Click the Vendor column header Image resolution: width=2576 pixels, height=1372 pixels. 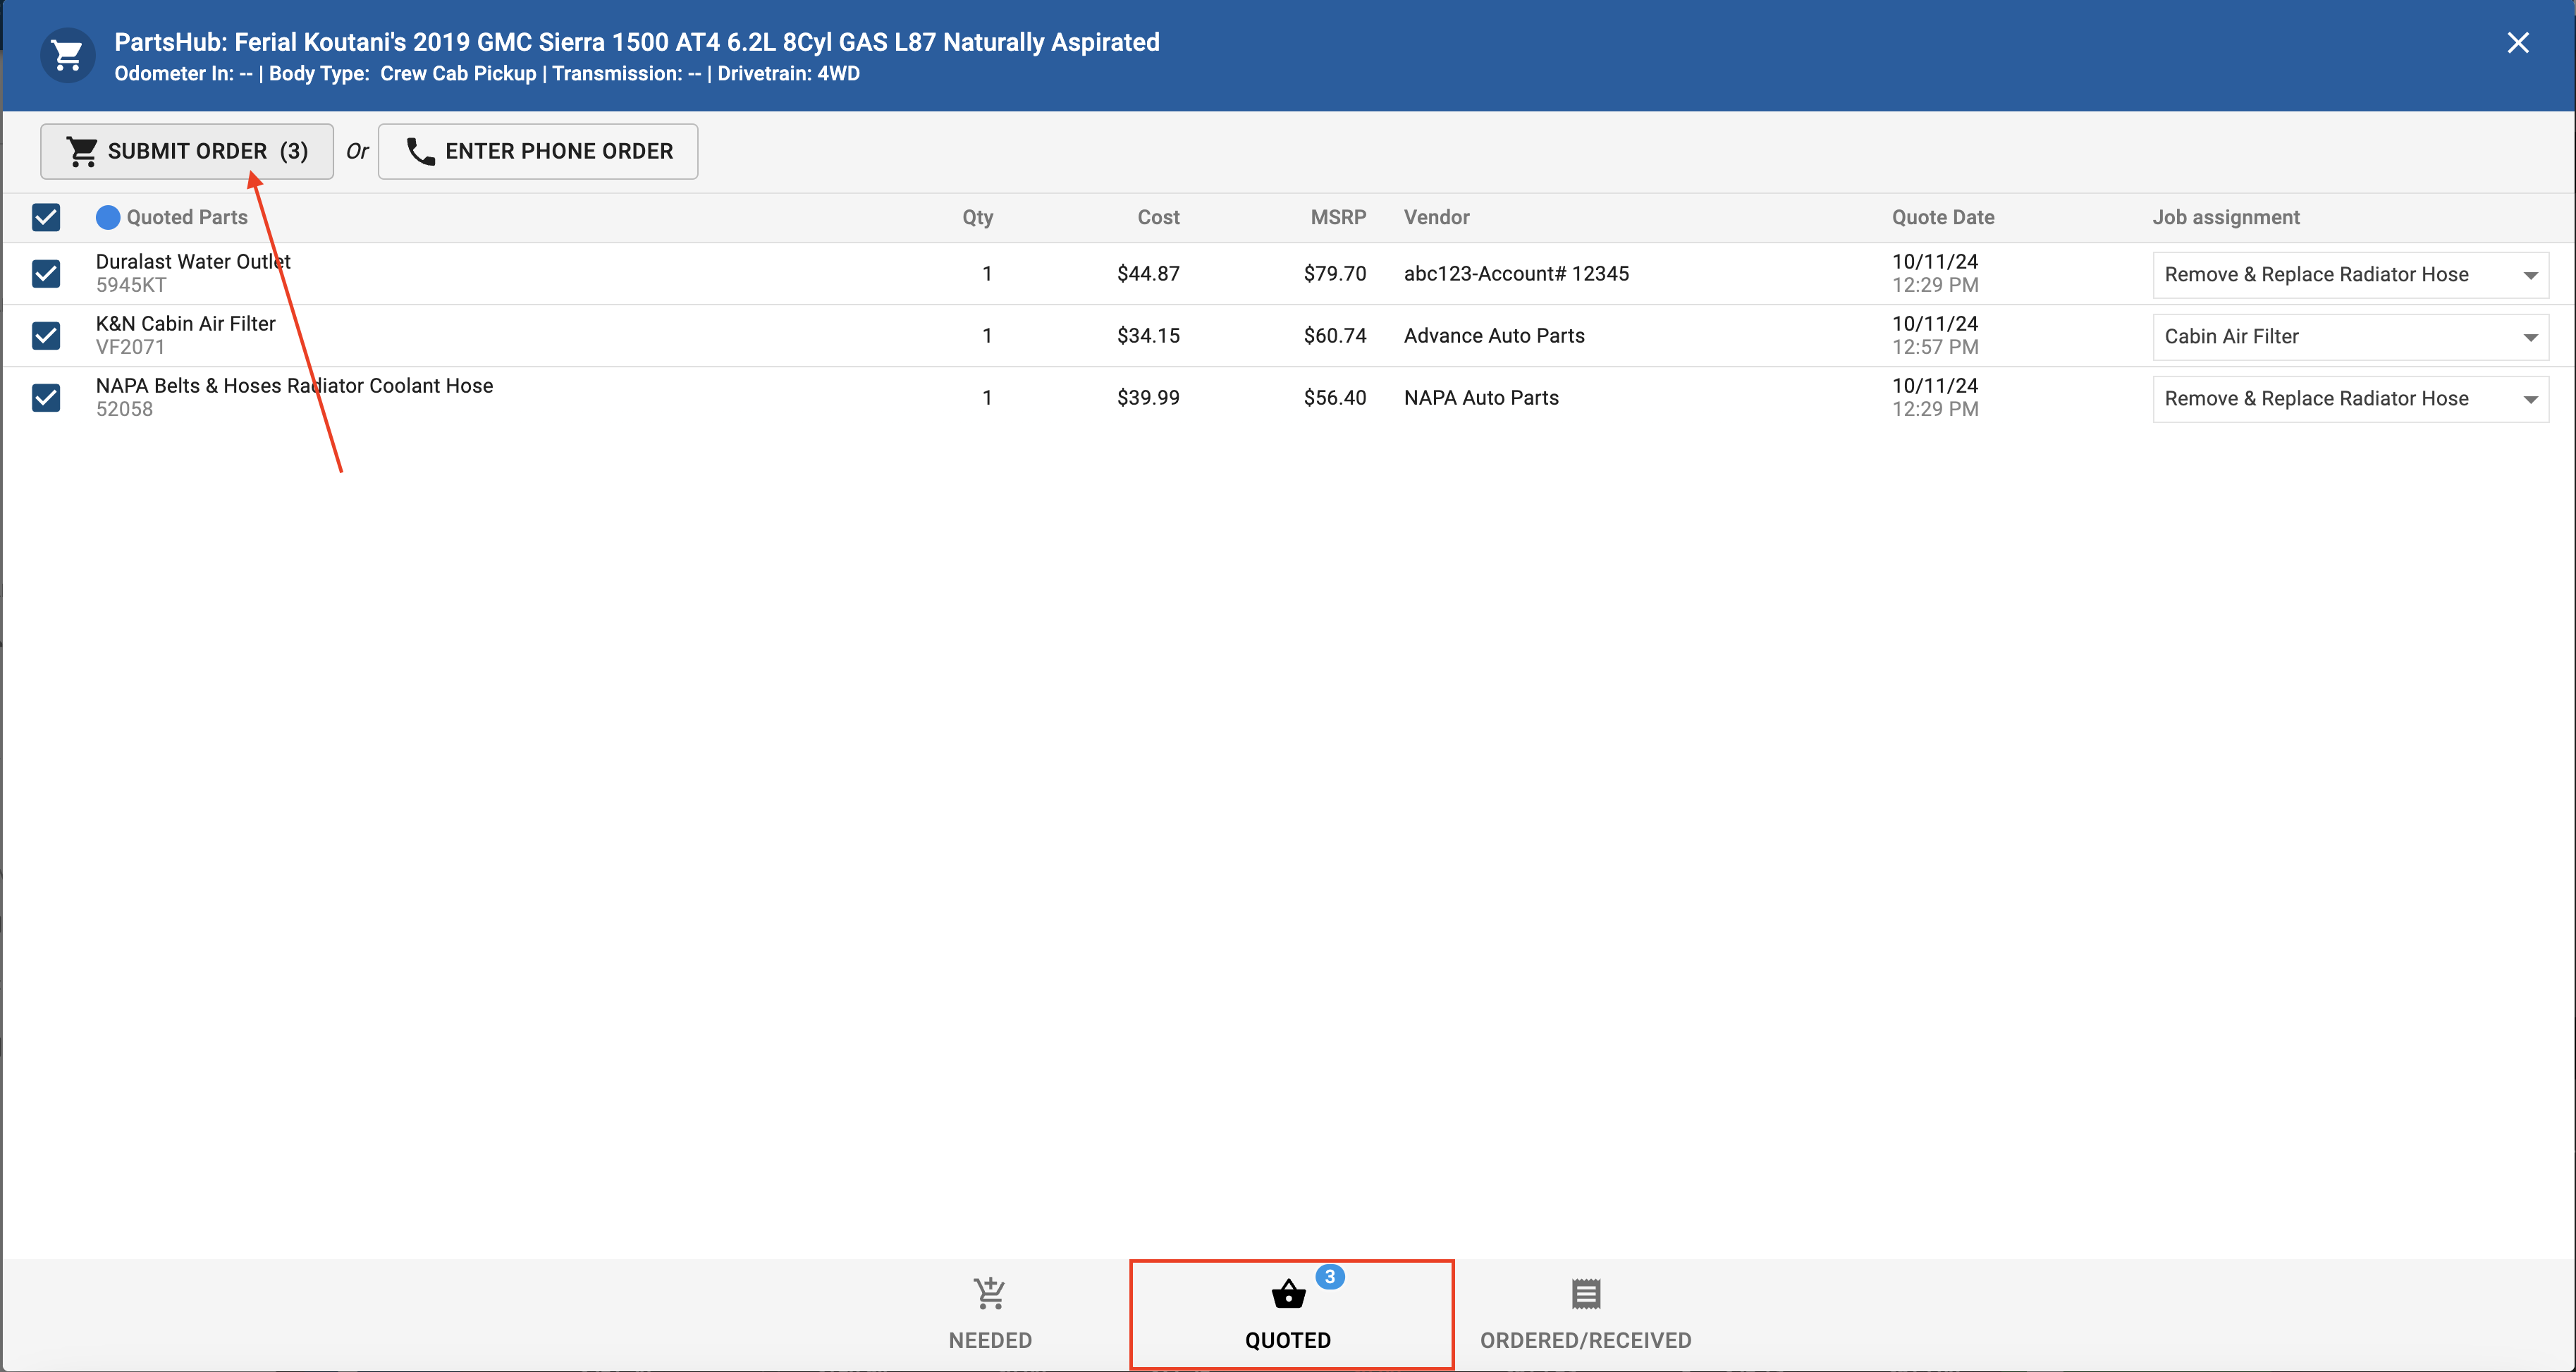1436,217
